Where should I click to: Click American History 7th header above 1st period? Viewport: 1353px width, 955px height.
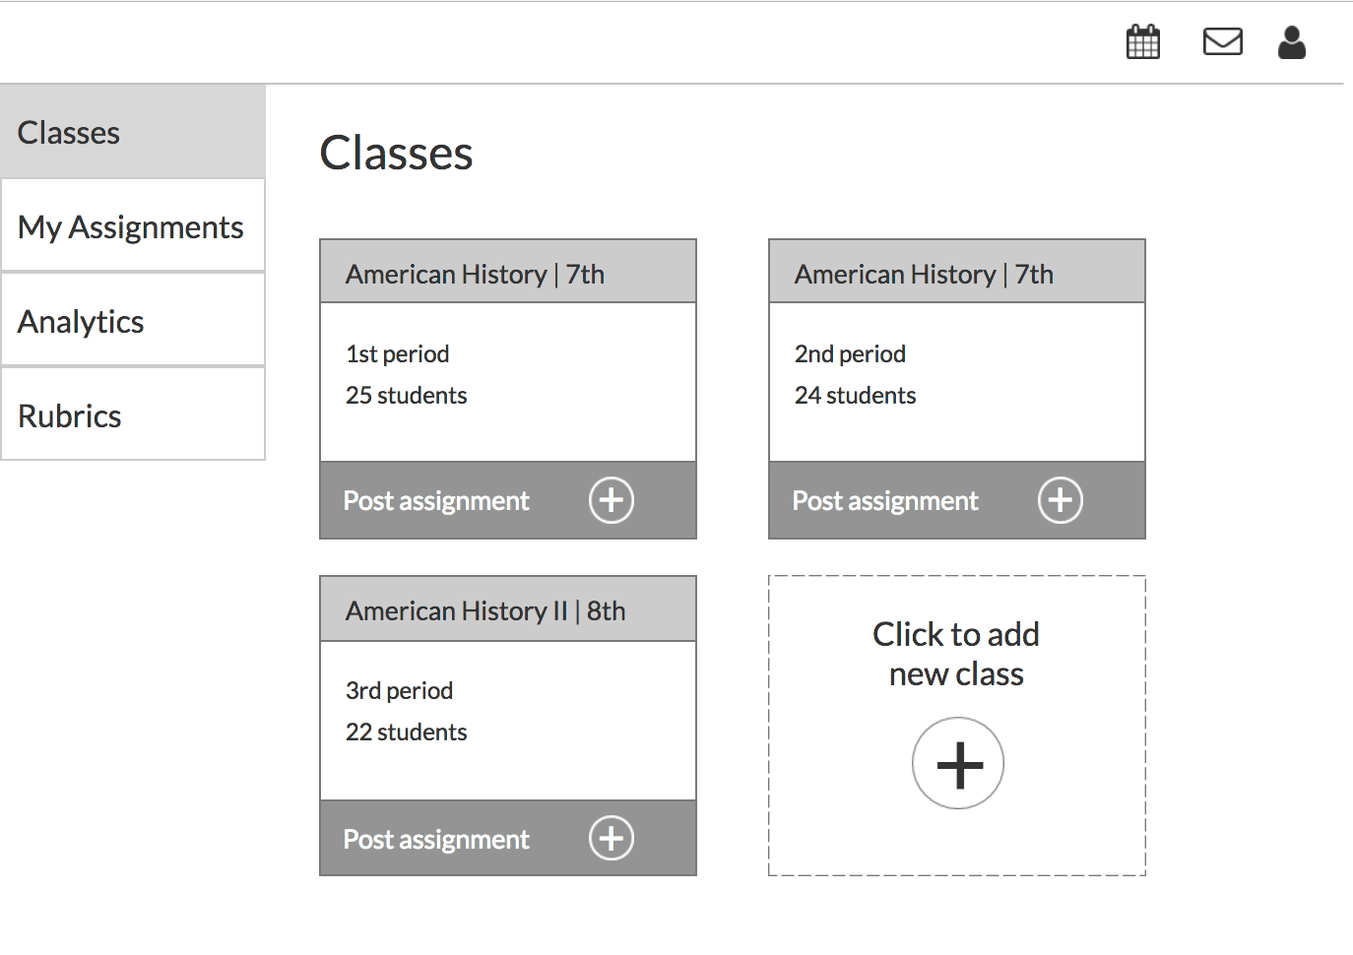click(x=475, y=274)
